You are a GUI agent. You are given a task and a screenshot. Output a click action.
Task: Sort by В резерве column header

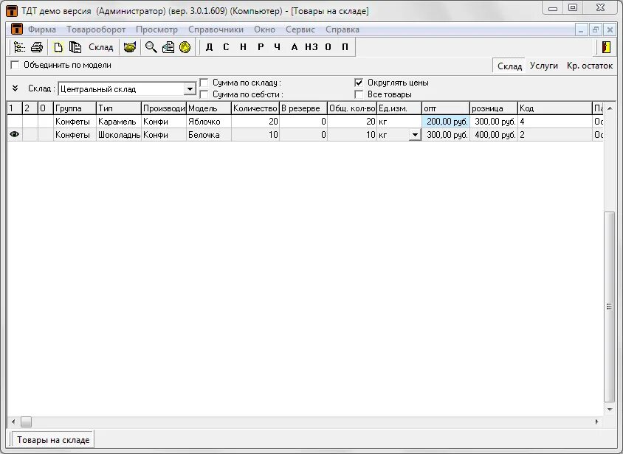pyautogui.click(x=303, y=108)
